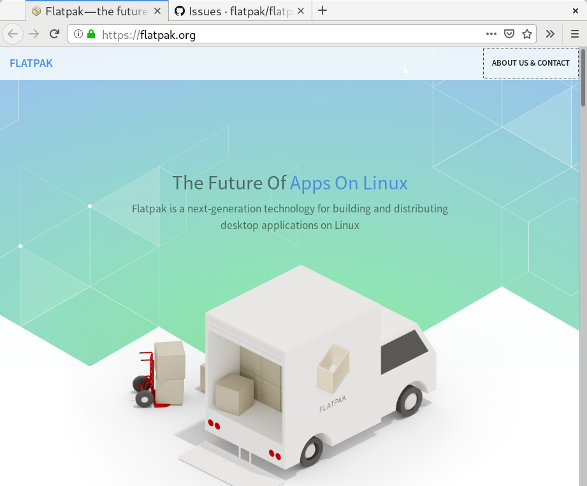Save page to Pocket

point(509,34)
